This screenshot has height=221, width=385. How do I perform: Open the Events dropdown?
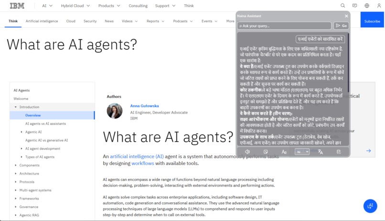tap(209, 21)
